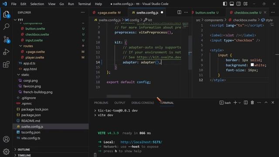This screenshot has height=157, width=279.
Task: Open Customize Layout icon
Action: pyautogui.click(x=245, y=4)
